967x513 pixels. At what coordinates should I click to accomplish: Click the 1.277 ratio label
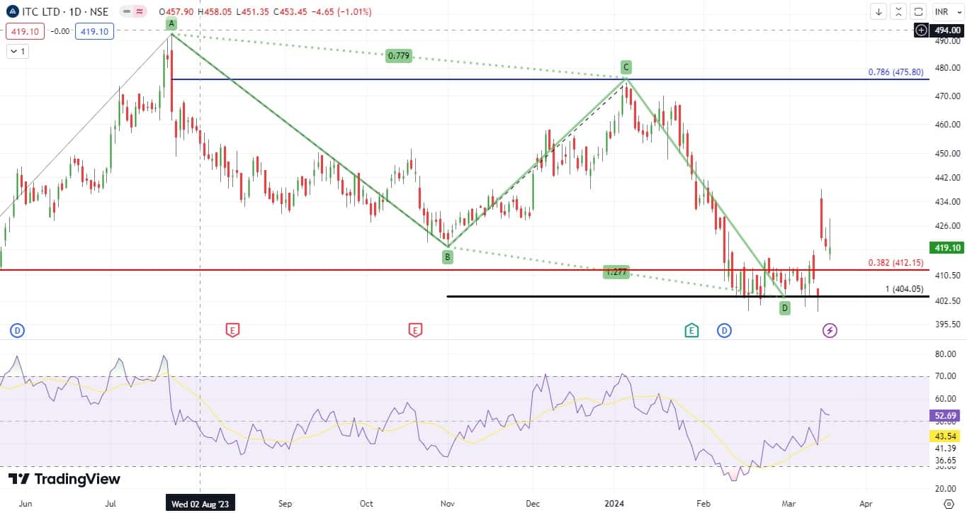616,271
